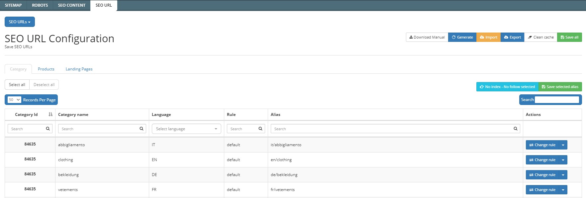The height and width of the screenshot is (198, 586).
Task: Open Records Per Page selector
Action: (x=14, y=100)
